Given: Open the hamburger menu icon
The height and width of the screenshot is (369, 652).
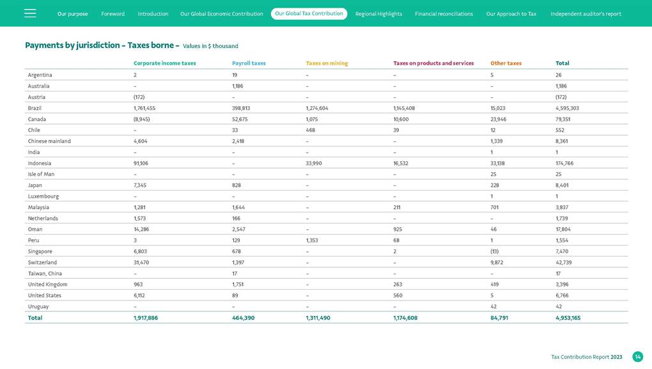Looking at the screenshot, I should coord(30,13).
